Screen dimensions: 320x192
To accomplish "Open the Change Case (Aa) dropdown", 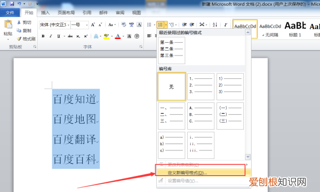I will pyautogui.click(x=112, y=25).
